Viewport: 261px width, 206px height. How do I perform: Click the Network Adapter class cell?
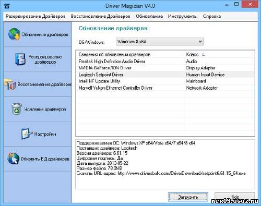[202, 88]
